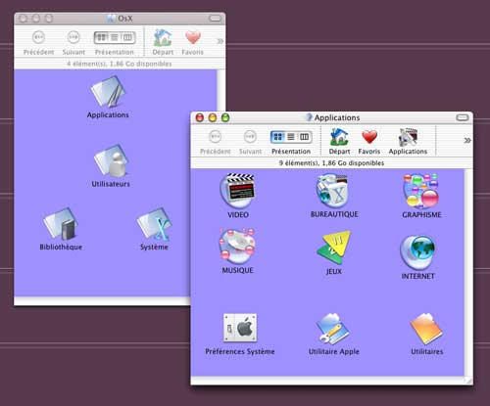Select Bibliothèque folder in OsX window
490x406 pixels.
tap(61, 224)
